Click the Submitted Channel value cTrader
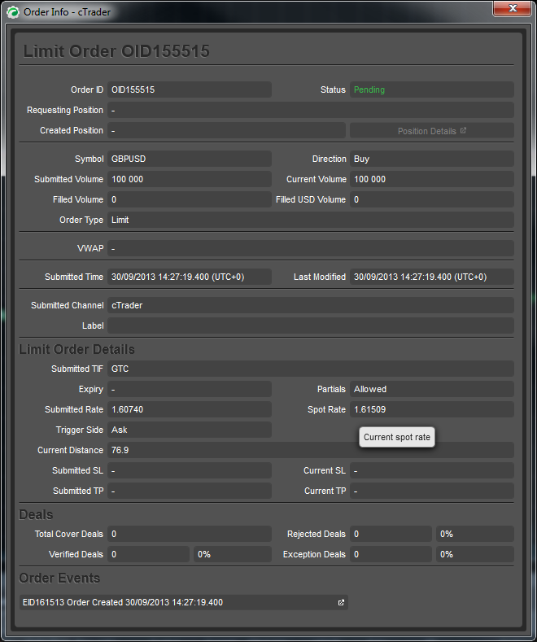The height and width of the screenshot is (642, 537). pos(311,305)
